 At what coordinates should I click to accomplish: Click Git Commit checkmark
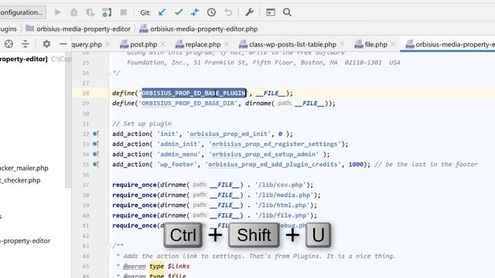point(179,12)
